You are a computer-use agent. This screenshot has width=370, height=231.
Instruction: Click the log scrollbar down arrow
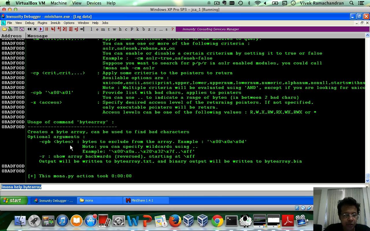point(367,181)
